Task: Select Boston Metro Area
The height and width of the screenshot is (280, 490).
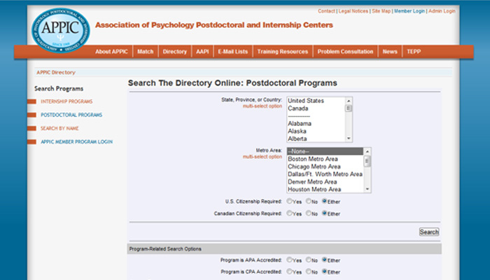Action: point(325,159)
